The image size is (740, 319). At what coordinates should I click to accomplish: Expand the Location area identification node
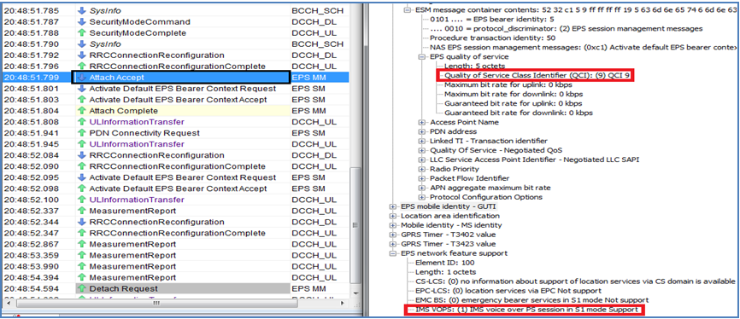click(393, 216)
